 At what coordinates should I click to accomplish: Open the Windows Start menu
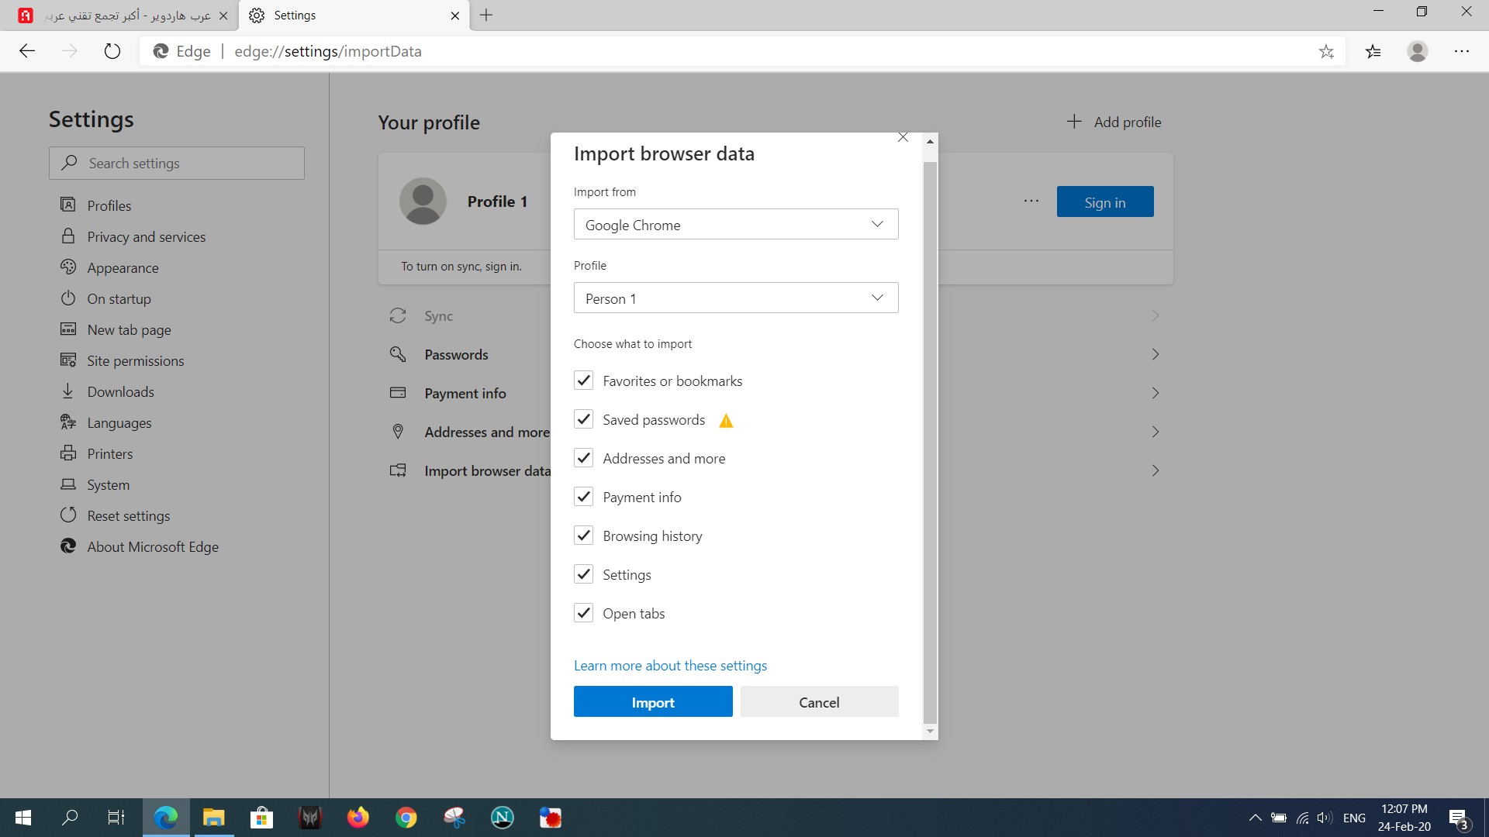[23, 818]
